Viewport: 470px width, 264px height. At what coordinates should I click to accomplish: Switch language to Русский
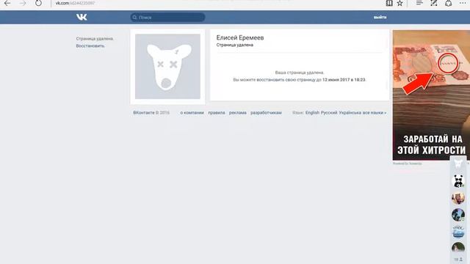(x=329, y=113)
